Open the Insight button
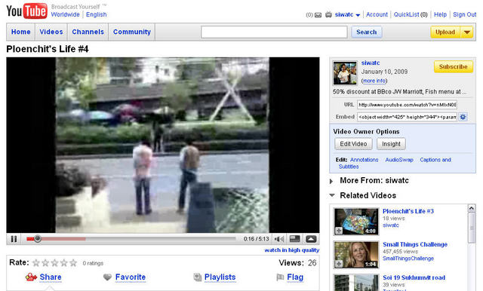483x291 pixels. (391, 144)
